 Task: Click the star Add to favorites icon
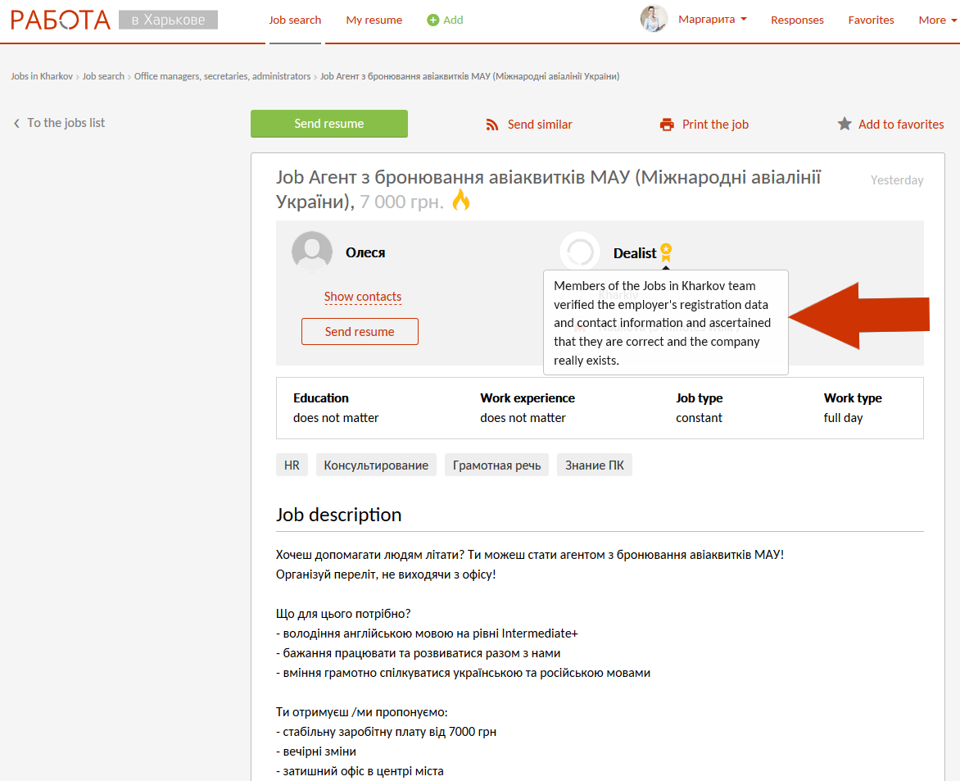(x=845, y=124)
